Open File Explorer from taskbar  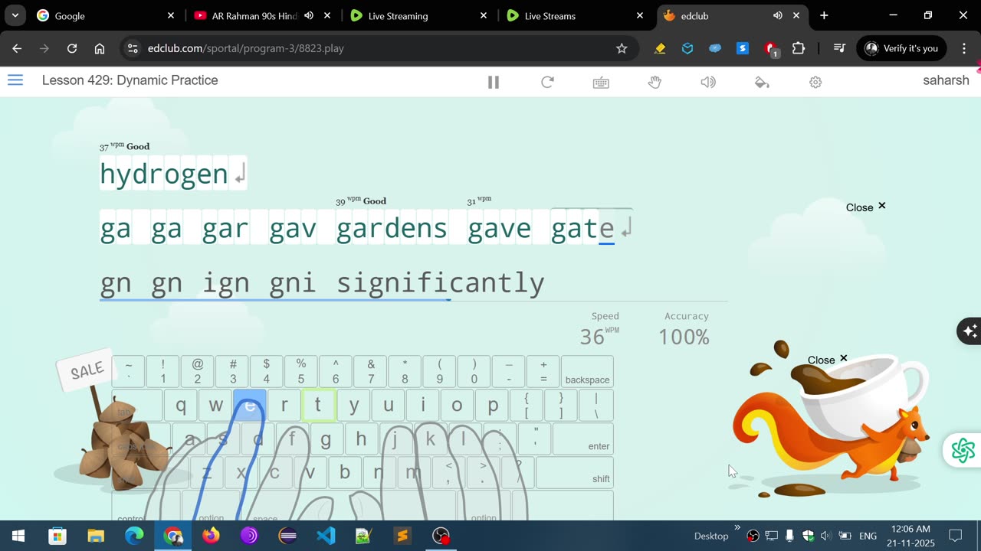coord(96,536)
